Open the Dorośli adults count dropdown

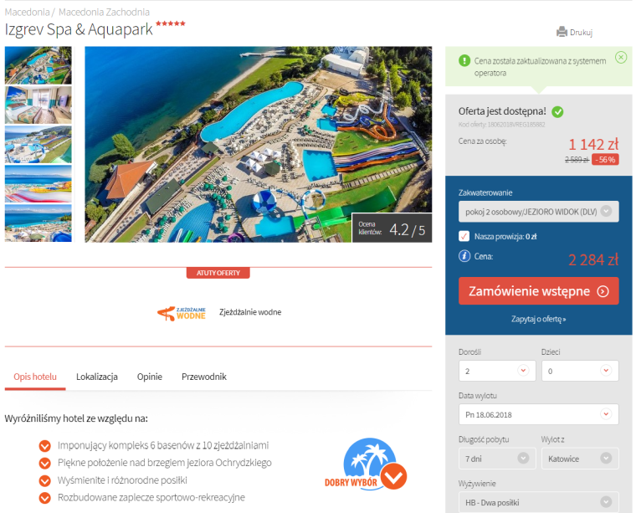click(497, 370)
